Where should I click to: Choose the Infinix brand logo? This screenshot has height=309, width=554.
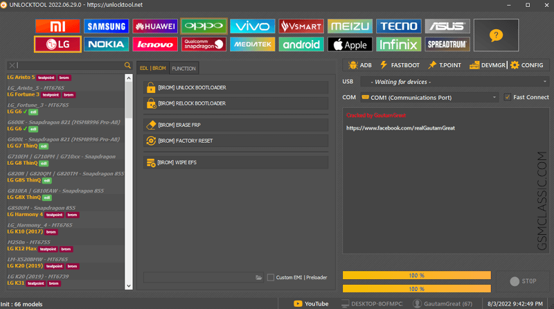point(399,44)
